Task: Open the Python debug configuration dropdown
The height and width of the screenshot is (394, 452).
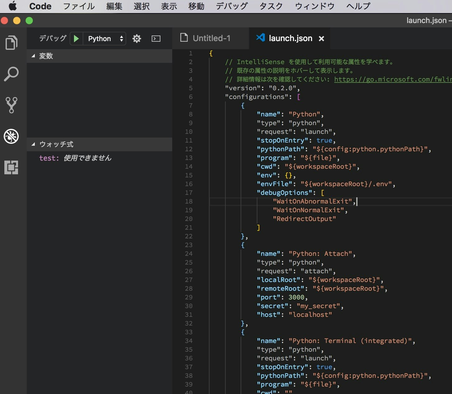Action: pos(105,39)
